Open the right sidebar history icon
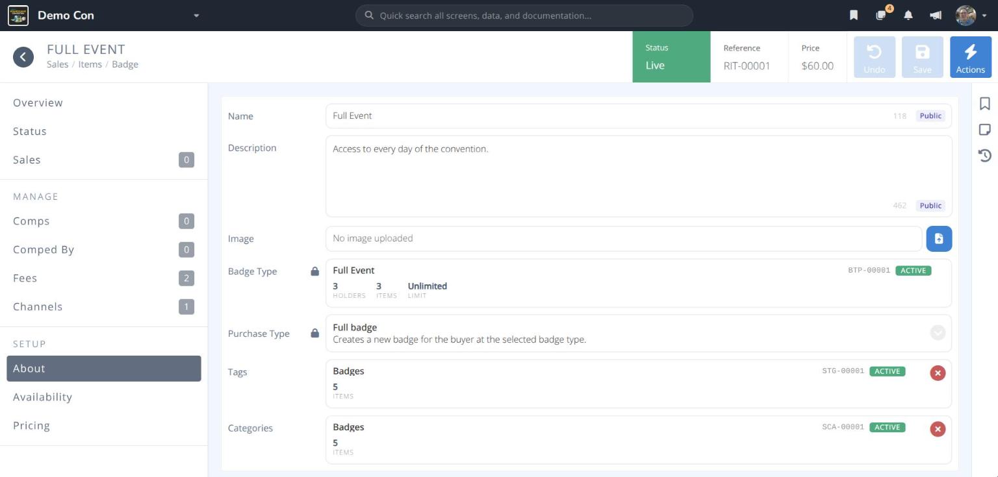The height and width of the screenshot is (477, 998). click(x=985, y=155)
